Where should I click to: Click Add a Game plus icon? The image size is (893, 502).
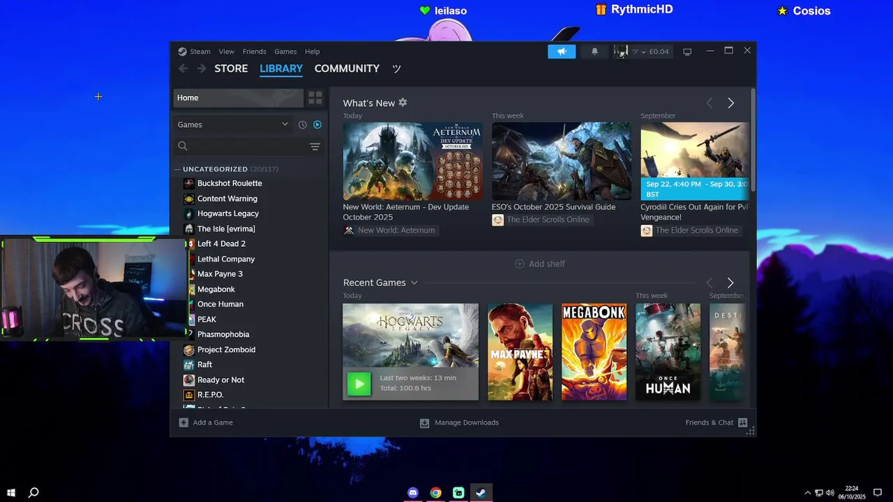point(183,423)
